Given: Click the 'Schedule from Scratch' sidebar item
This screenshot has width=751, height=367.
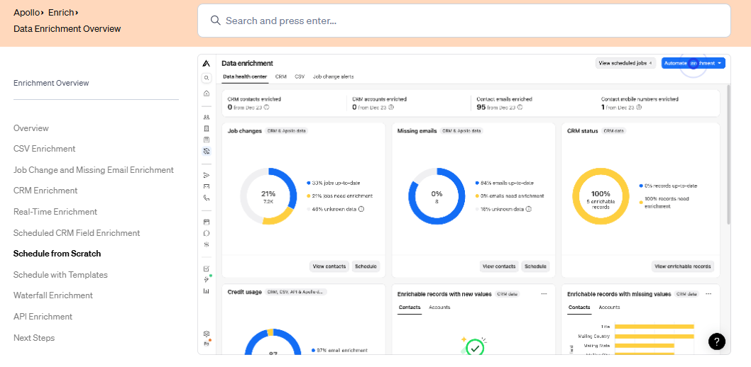Looking at the screenshot, I should 57,254.
